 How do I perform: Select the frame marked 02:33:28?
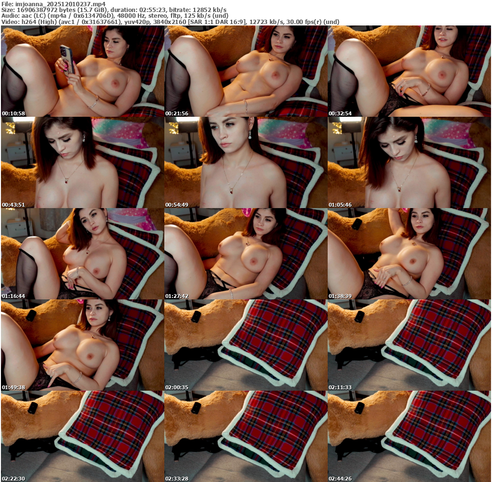point(246,436)
